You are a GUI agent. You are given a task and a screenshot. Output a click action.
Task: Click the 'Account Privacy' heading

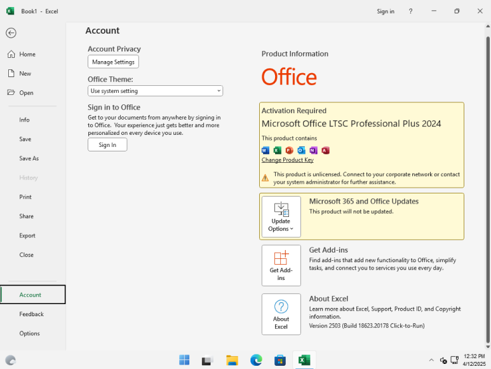(x=114, y=49)
